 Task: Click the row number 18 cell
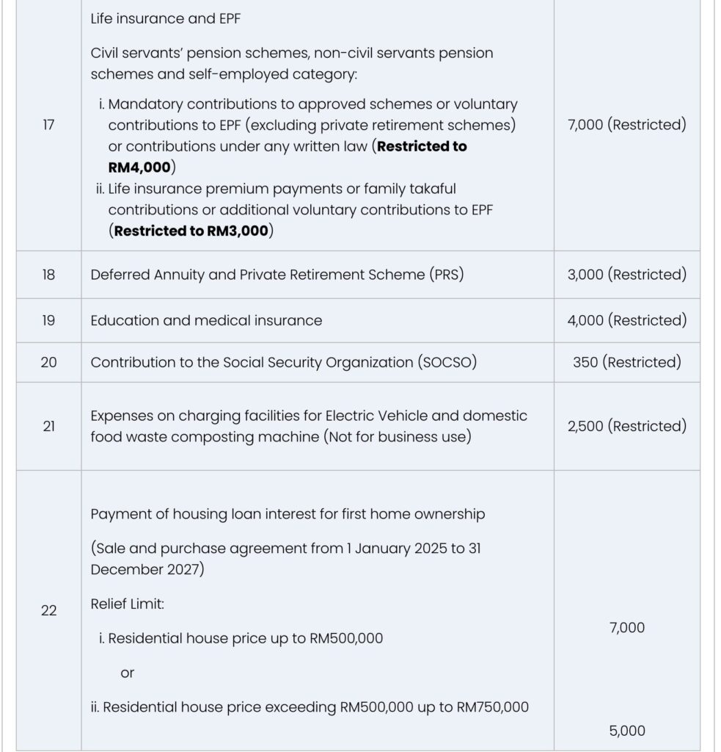tap(48, 275)
